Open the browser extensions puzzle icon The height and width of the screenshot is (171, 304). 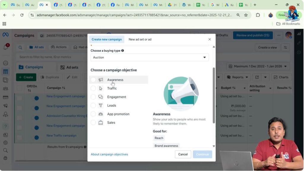pyautogui.click(x=258, y=15)
